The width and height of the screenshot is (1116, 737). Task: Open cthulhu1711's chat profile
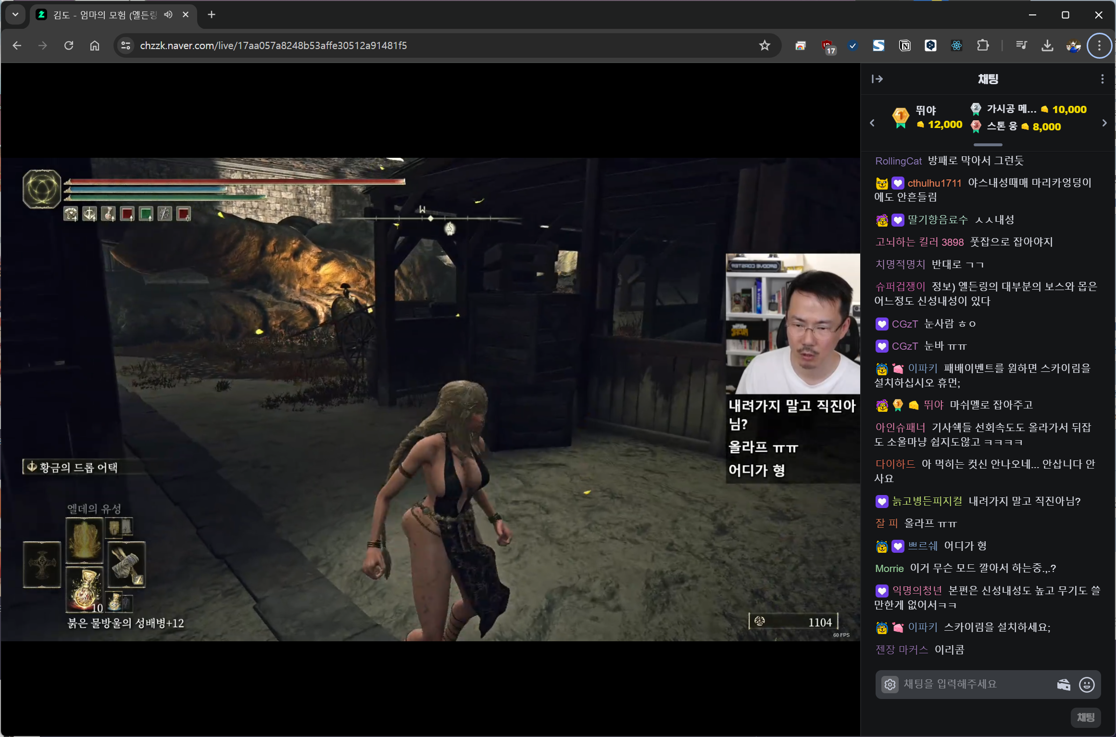tap(934, 183)
